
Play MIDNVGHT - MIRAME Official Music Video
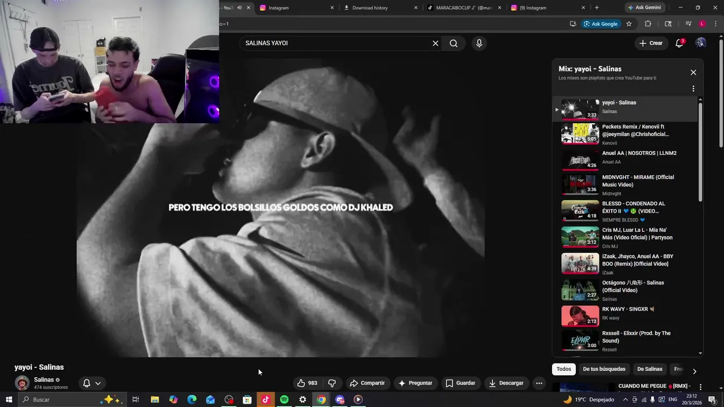pyautogui.click(x=626, y=185)
